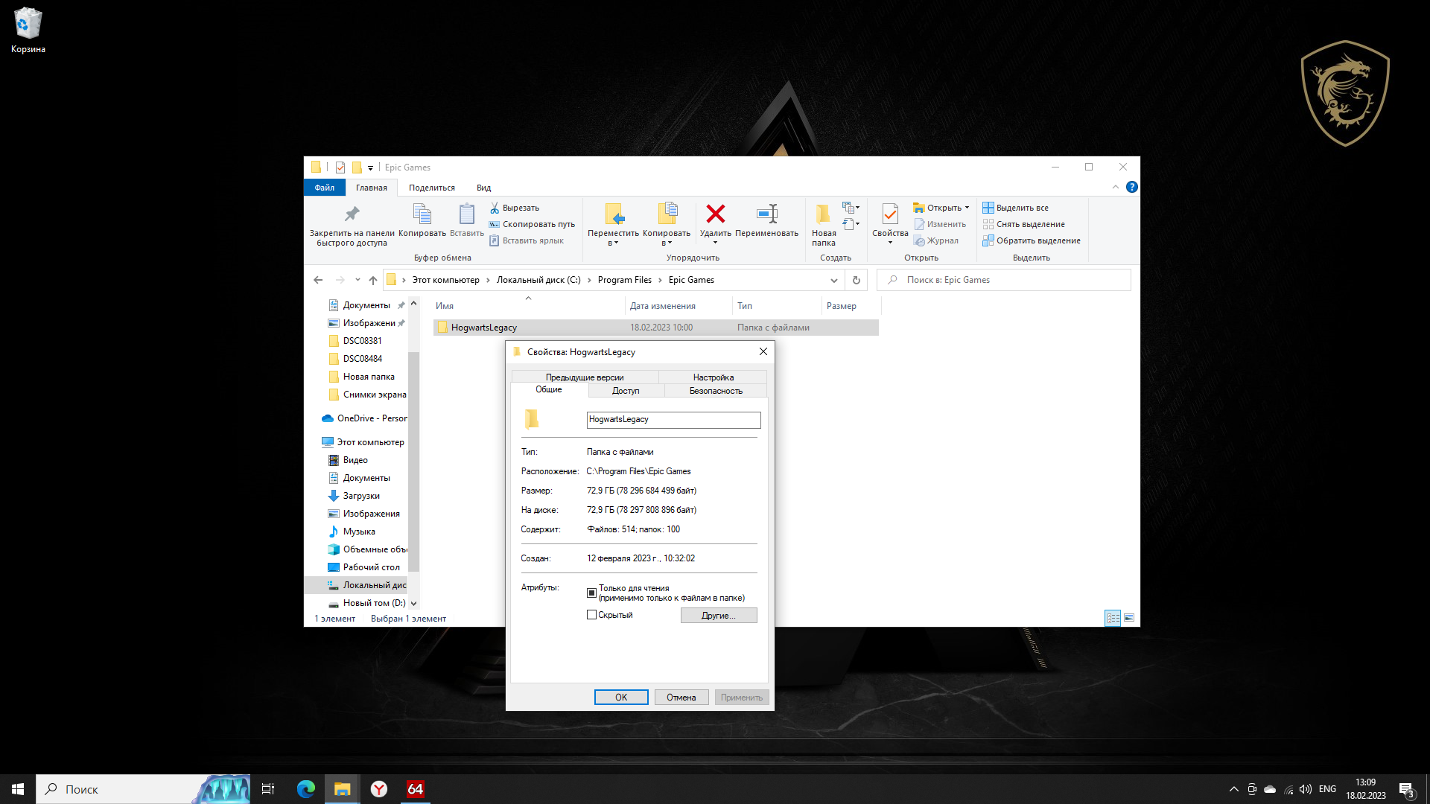This screenshot has height=804, width=1430.
Task: Open Безопасность tab in properties
Action: click(x=716, y=390)
